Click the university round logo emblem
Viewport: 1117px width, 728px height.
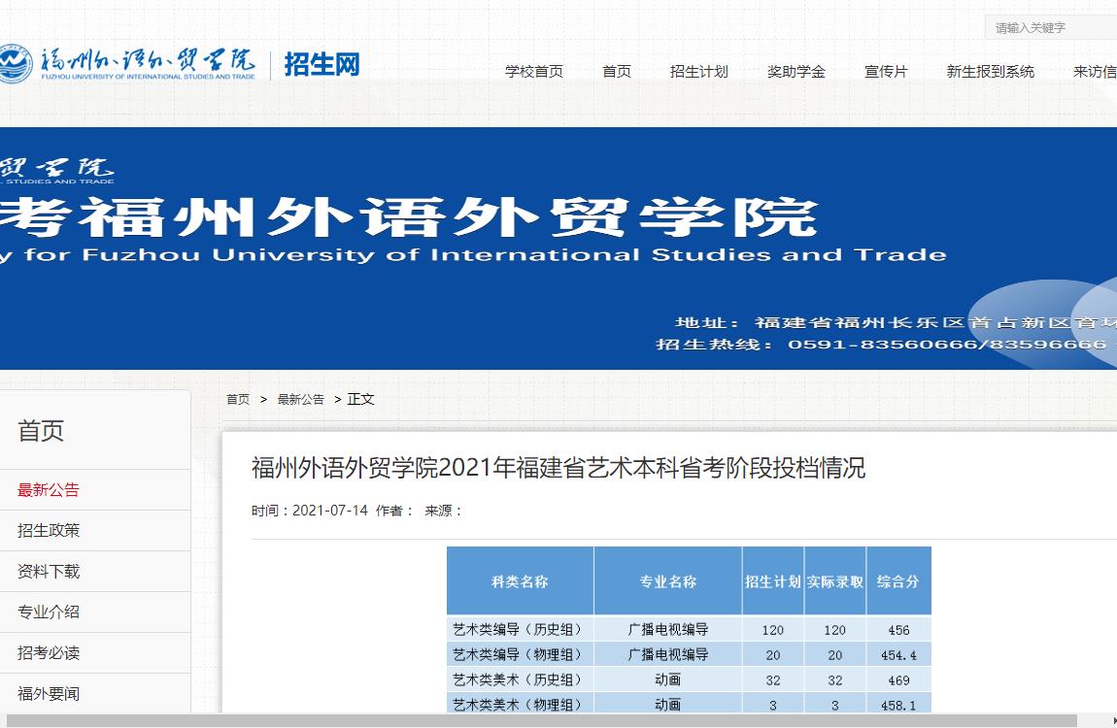coord(16,64)
